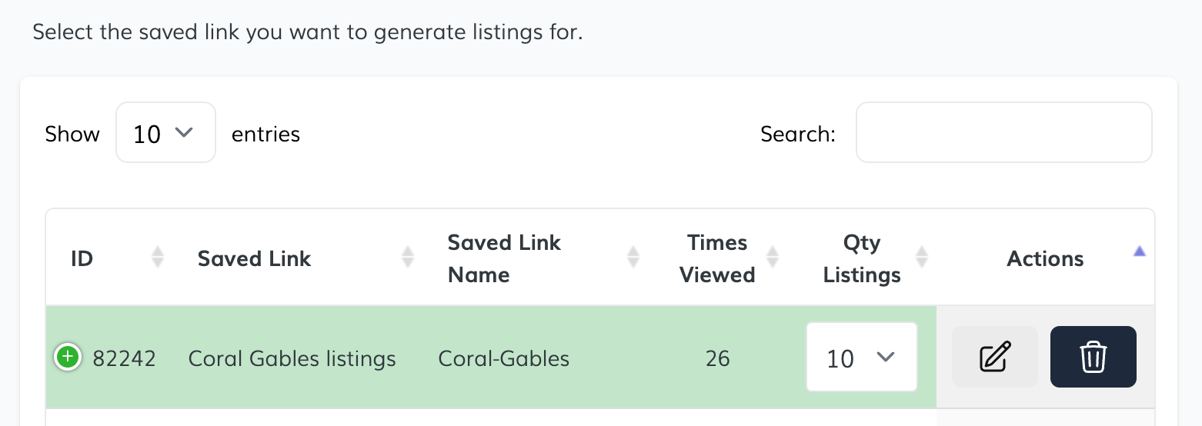Sort by Qty Listings arrows
1202x426 pixels.
pyautogui.click(x=921, y=258)
